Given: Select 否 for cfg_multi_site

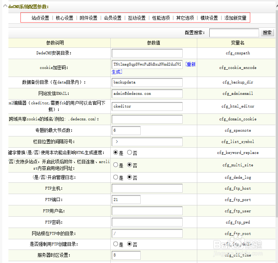Looking at the screenshot, I should pyautogui.click(x=129, y=165).
